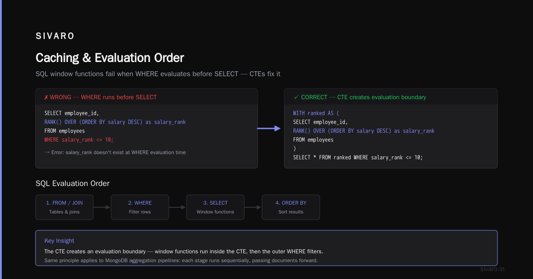Image resolution: width=533 pixels, height=279 pixels.
Task: Click the MongoDB aggregation pipelines note
Action: coord(181,260)
